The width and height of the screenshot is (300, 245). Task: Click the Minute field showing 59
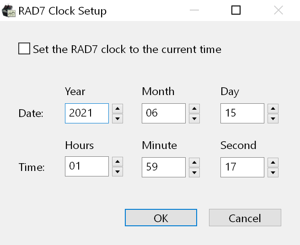click(x=164, y=167)
